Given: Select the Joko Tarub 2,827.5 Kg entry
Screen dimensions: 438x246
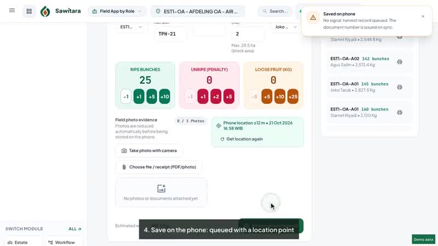Looking at the screenshot, I should (369, 87).
